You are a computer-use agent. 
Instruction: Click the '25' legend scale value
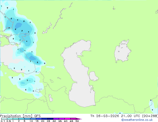coord(48,121)
